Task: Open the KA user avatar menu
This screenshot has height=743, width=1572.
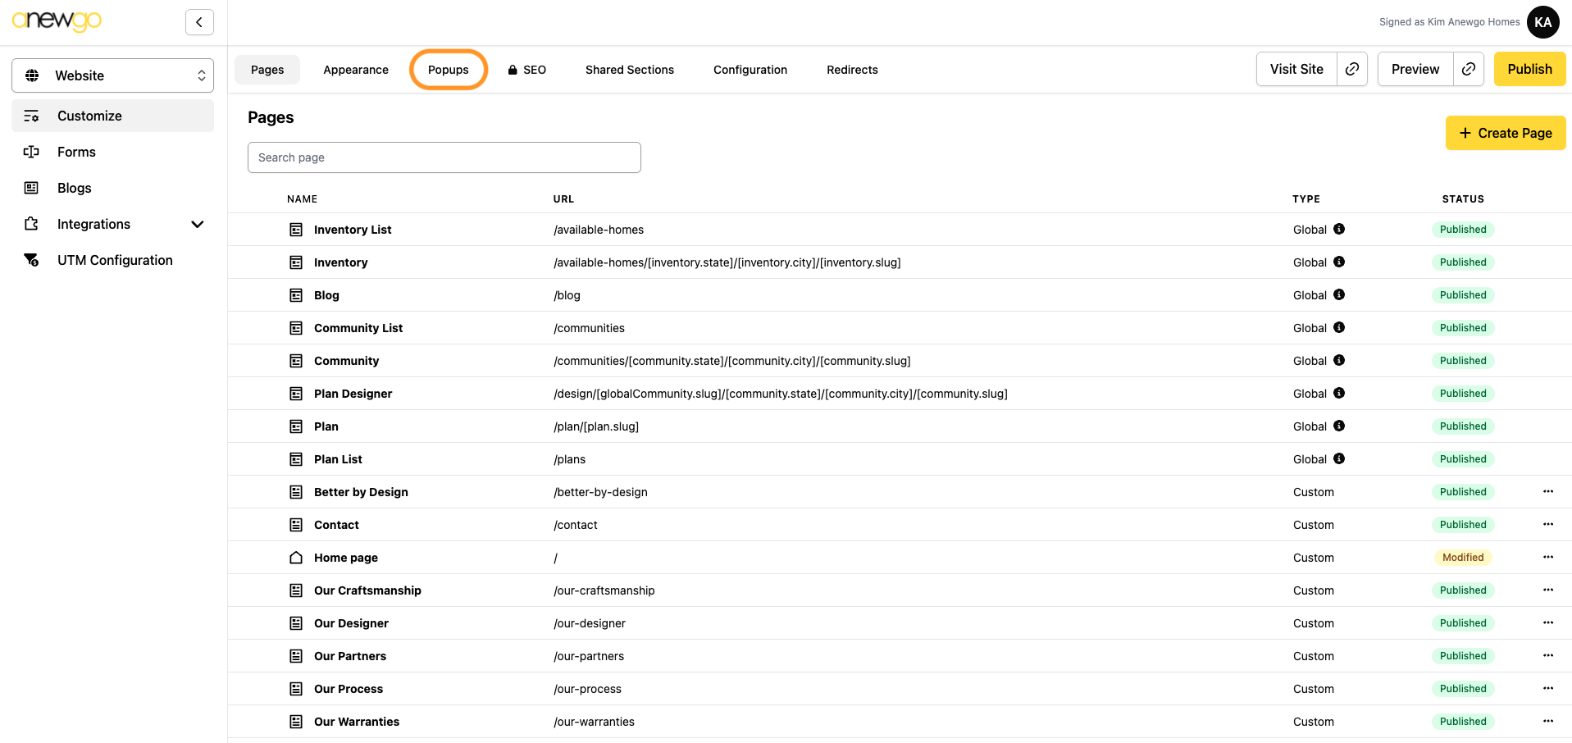Action: click(1542, 22)
